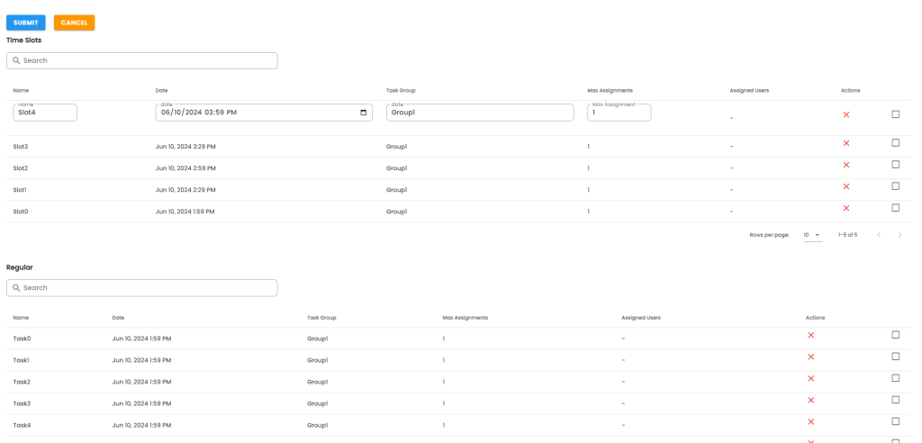This screenshot has width=922, height=443.
Task: Click the Search field under Time Slots
Action: [x=142, y=60]
